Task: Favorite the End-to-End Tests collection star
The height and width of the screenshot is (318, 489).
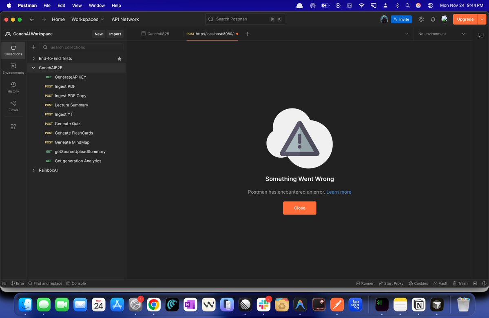Action: click(119, 58)
